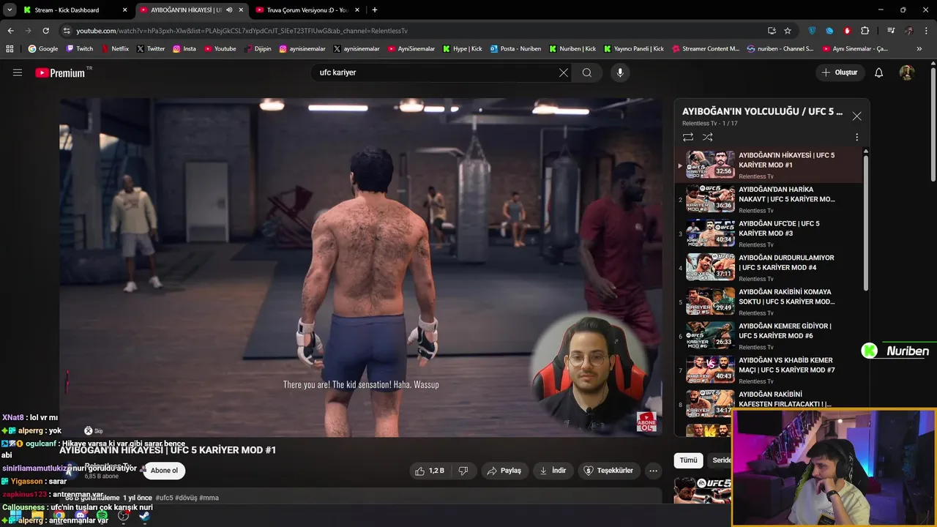The width and height of the screenshot is (937, 527).
Task: Reload the page
Action: [45, 31]
